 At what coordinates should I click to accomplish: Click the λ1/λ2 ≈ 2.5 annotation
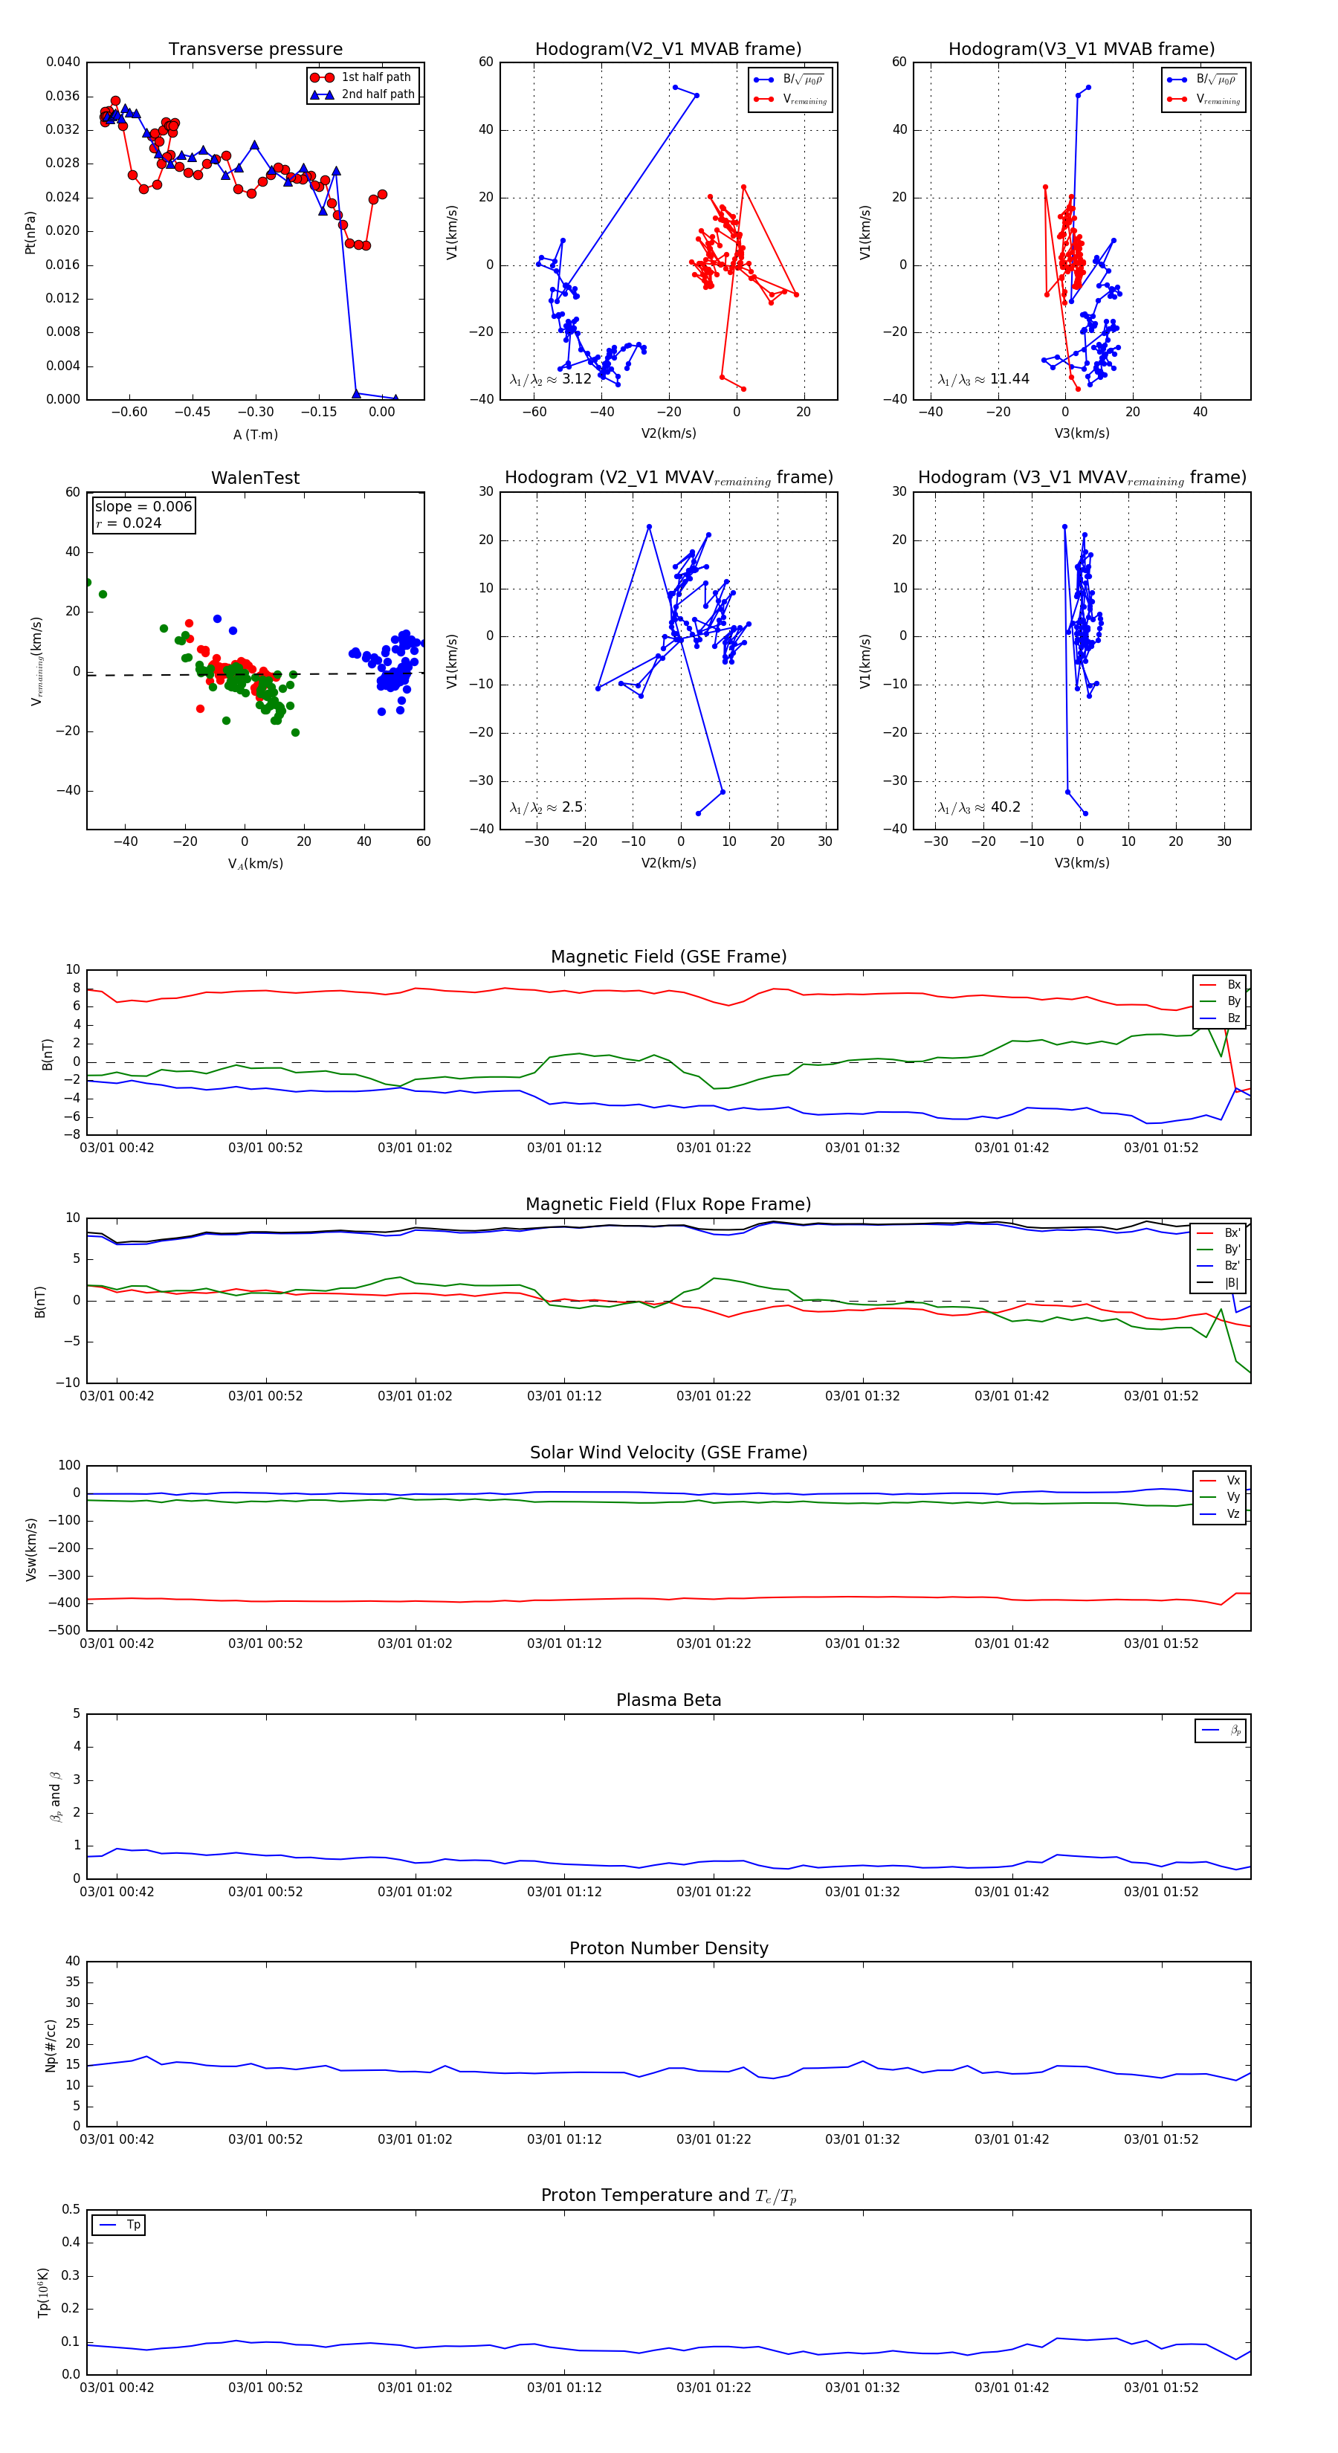click(x=546, y=807)
